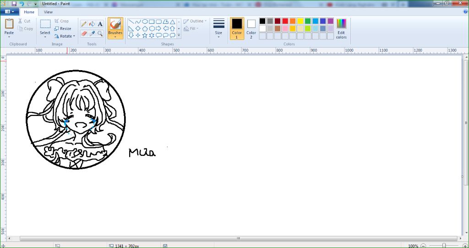This screenshot has width=469, height=248.
Task: Switch to the Home ribbon tab
Action: (29, 12)
